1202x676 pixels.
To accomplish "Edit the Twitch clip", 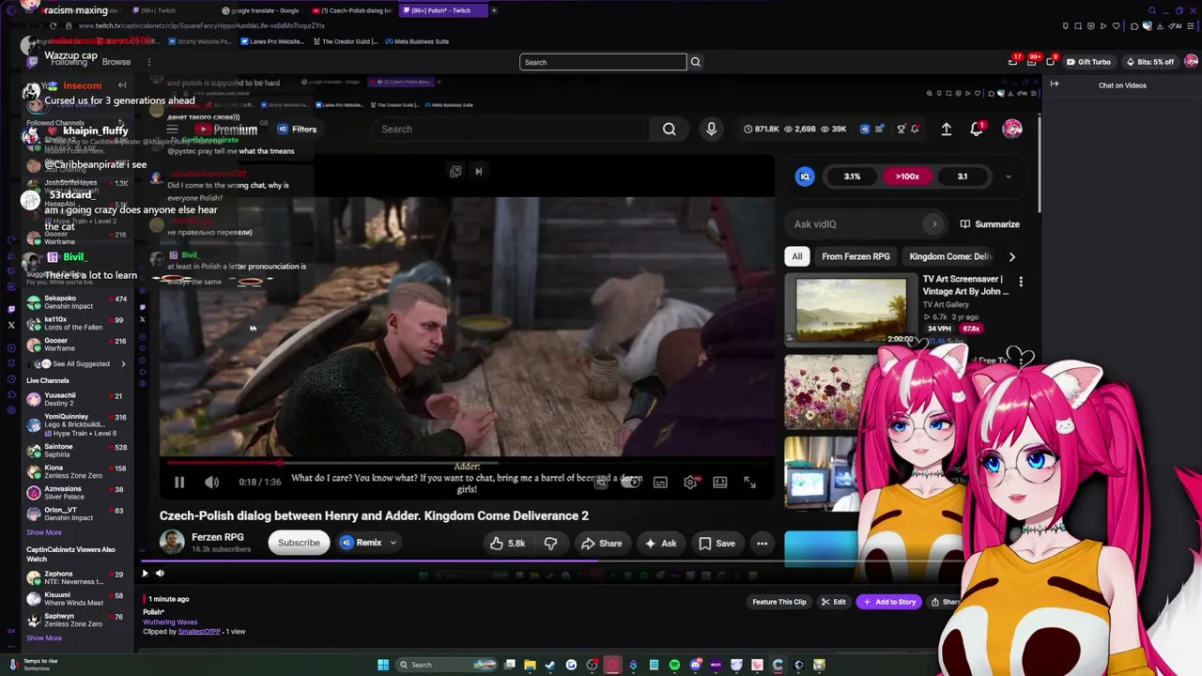I will [x=834, y=603].
